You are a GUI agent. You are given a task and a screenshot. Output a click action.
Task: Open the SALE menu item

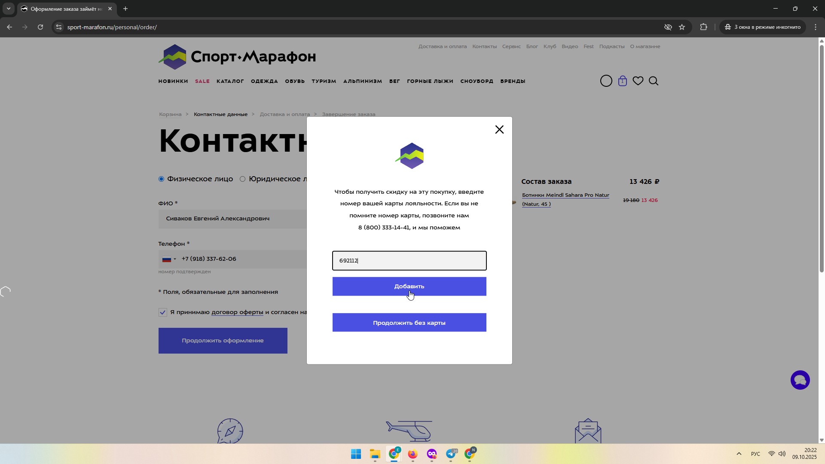[202, 81]
